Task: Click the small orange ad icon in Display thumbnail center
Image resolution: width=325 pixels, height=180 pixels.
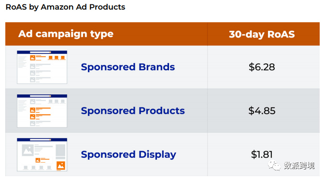Action: coord(38,160)
